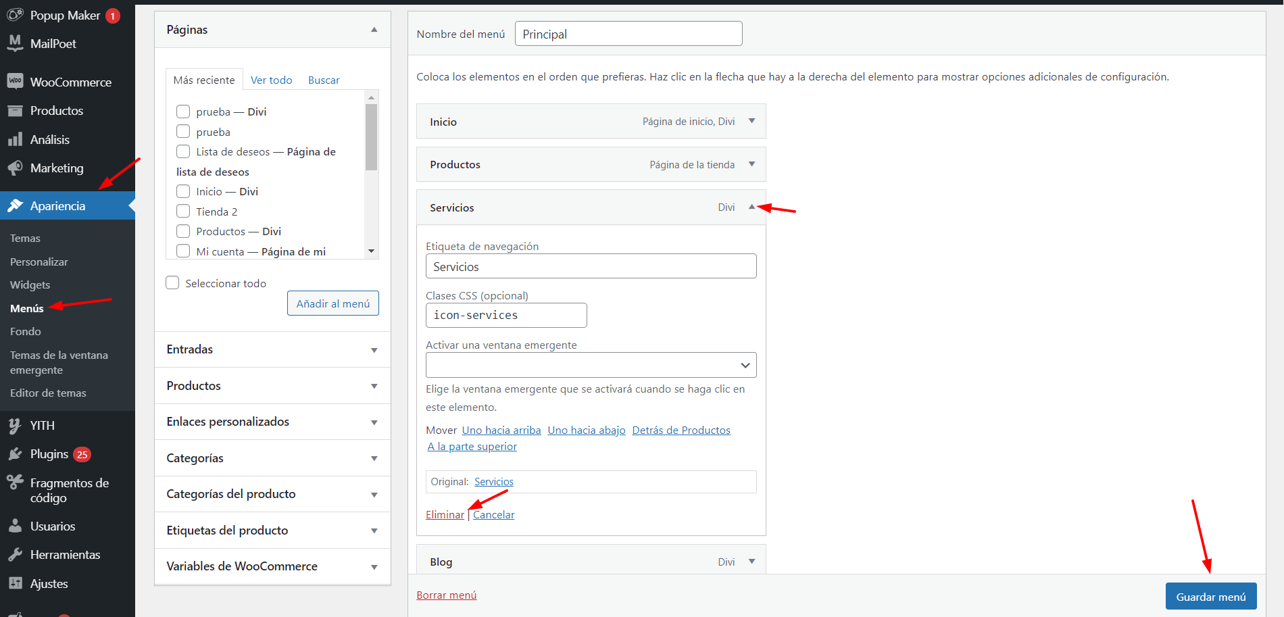The height and width of the screenshot is (617, 1284).
Task: Click the 'Borrar menú' link
Action: point(447,595)
